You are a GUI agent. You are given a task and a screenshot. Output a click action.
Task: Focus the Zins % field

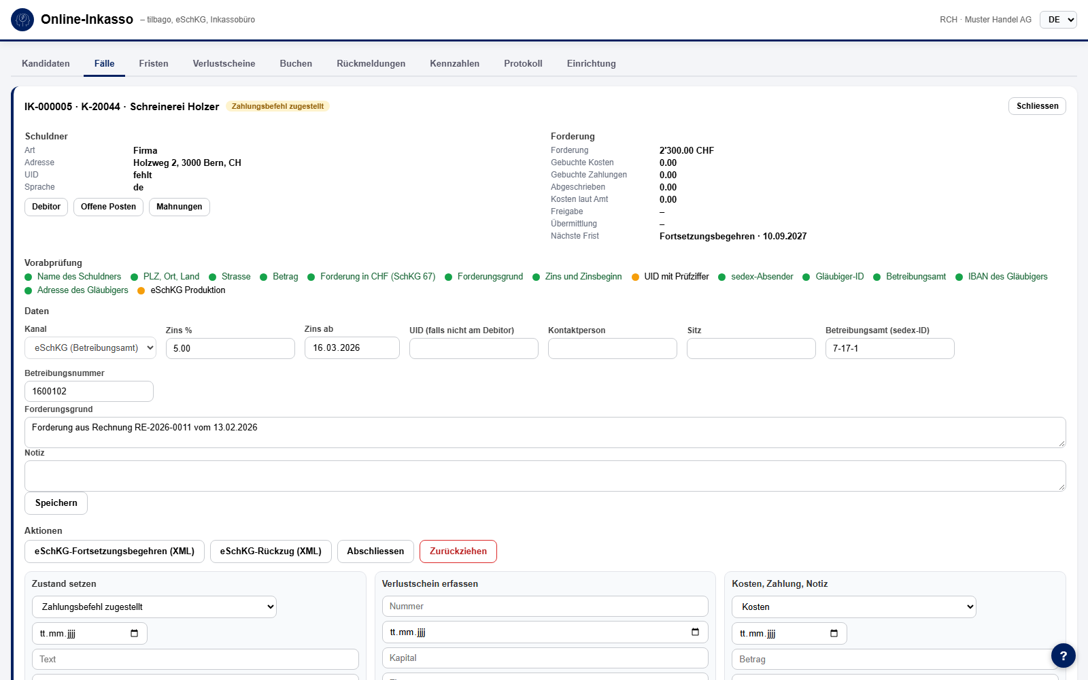point(231,348)
